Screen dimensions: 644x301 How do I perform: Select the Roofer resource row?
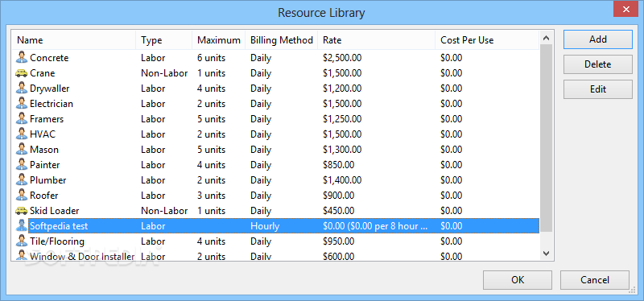(275, 196)
